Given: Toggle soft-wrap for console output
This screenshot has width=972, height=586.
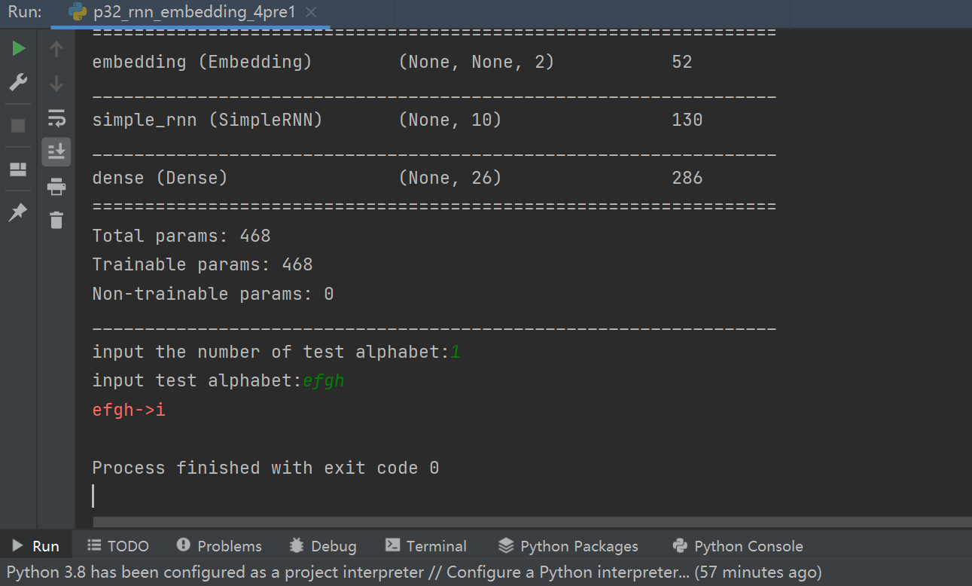Looking at the screenshot, I should pos(56,118).
